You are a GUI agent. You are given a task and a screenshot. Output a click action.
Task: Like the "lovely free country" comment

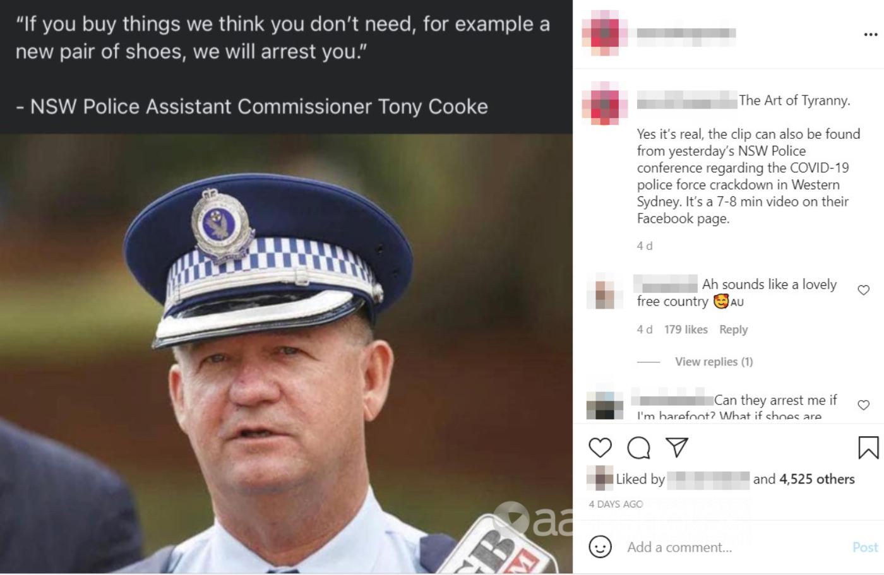click(x=863, y=290)
